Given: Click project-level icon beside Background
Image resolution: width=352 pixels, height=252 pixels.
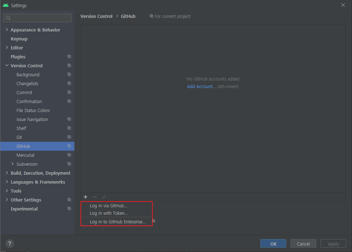Looking at the screenshot, I should (69, 74).
